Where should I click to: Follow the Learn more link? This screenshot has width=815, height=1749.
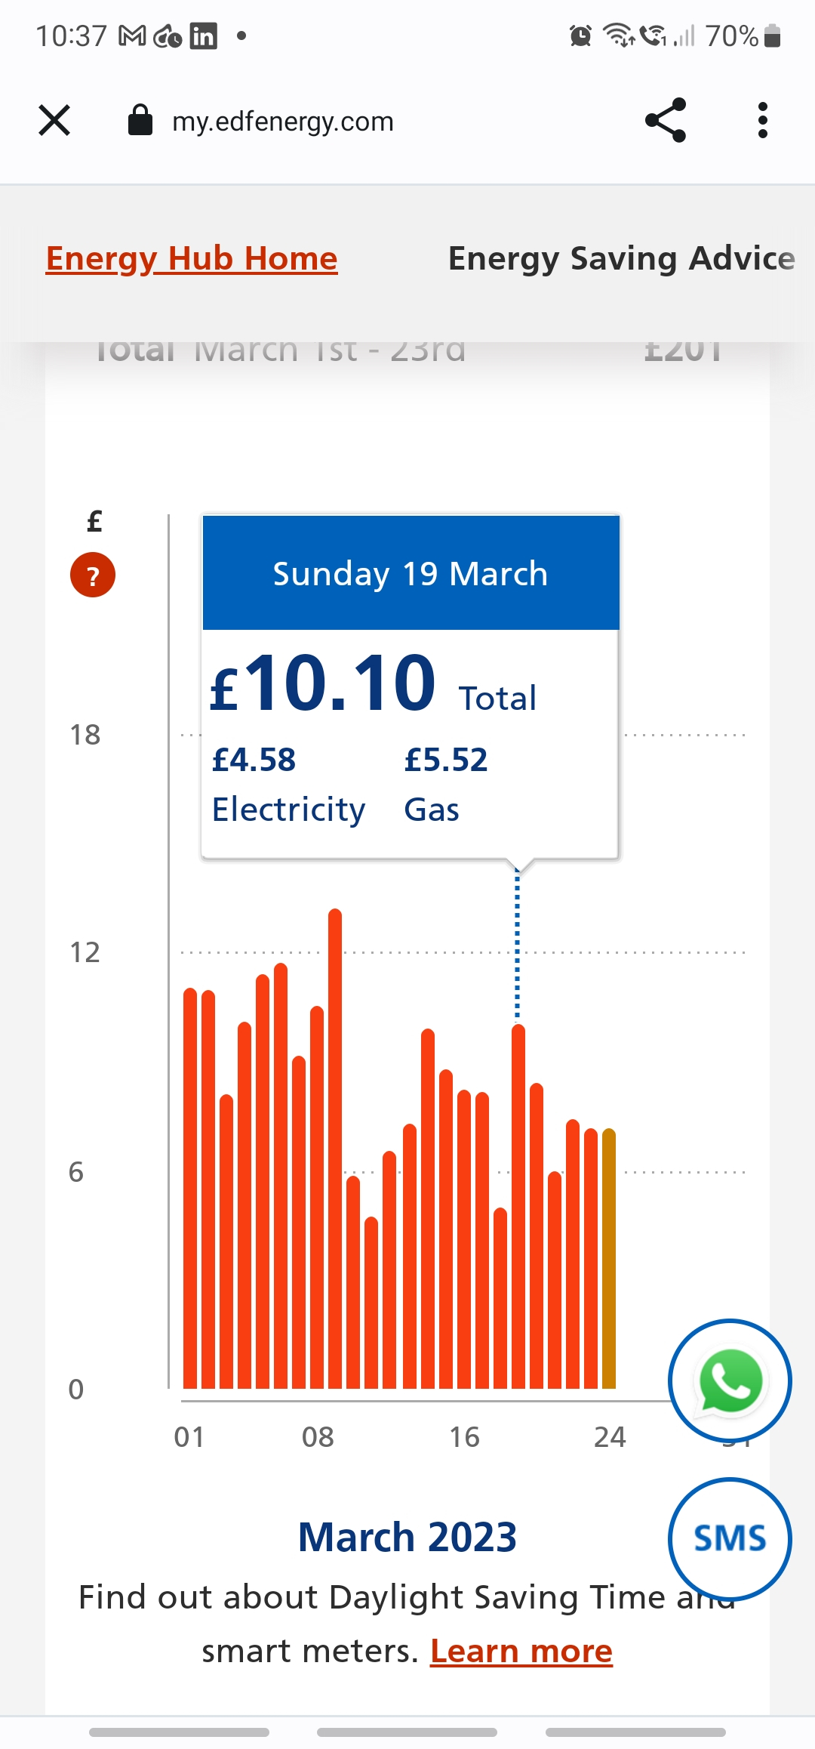(x=521, y=1652)
